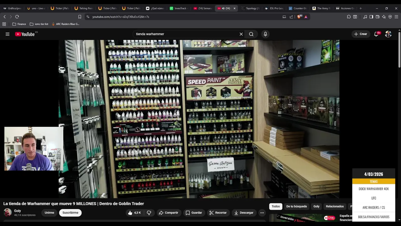Image resolution: width=401 pixels, height=226 pixels.
Task: Open the YouTube hamburger guide menu
Action: pyautogui.click(x=8, y=34)
